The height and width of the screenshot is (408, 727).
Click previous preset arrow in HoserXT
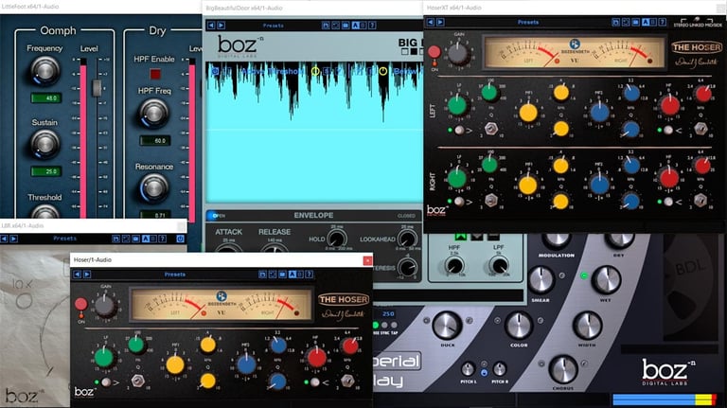point(431,22)
